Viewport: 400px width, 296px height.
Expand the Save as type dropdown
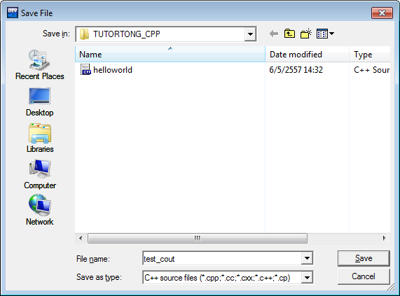tap(307, 277)
